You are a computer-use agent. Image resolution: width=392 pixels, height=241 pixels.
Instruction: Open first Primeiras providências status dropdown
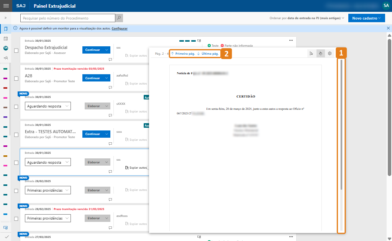click(x=48, y=190)
